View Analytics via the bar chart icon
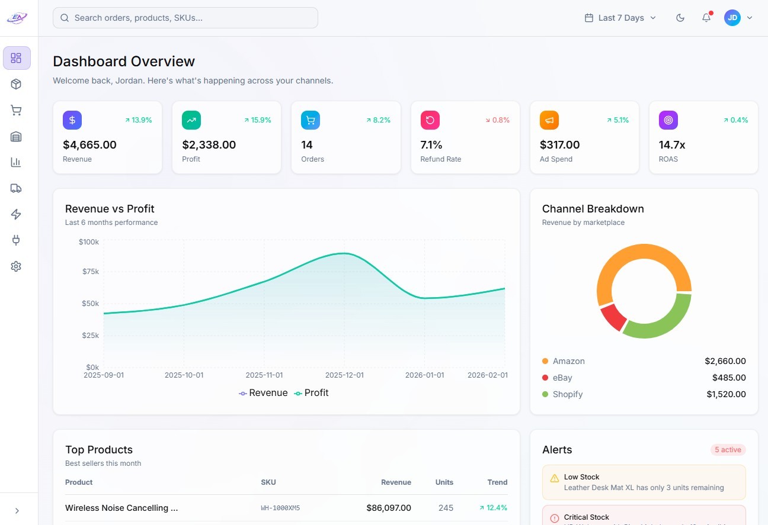Screen dimensions: 768x525 (x=16, y=162)
